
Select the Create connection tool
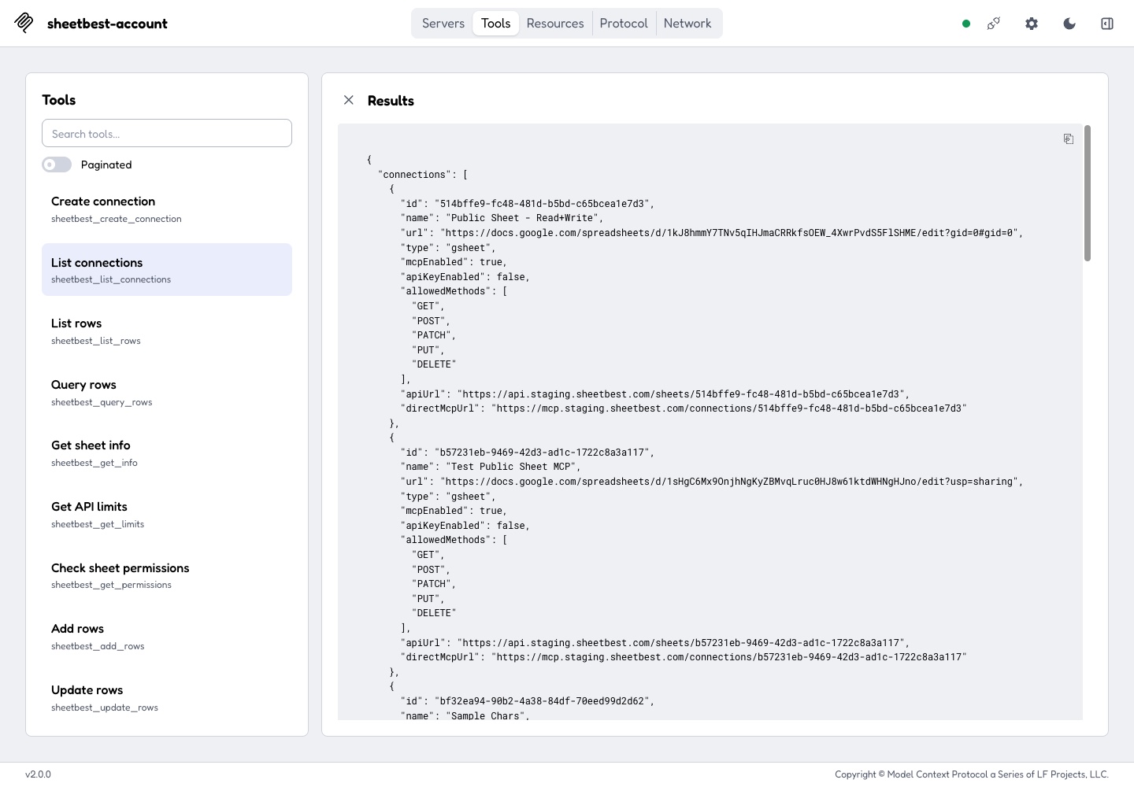167,209
